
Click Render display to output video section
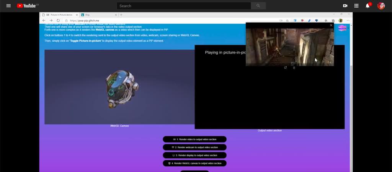(194, 156)
